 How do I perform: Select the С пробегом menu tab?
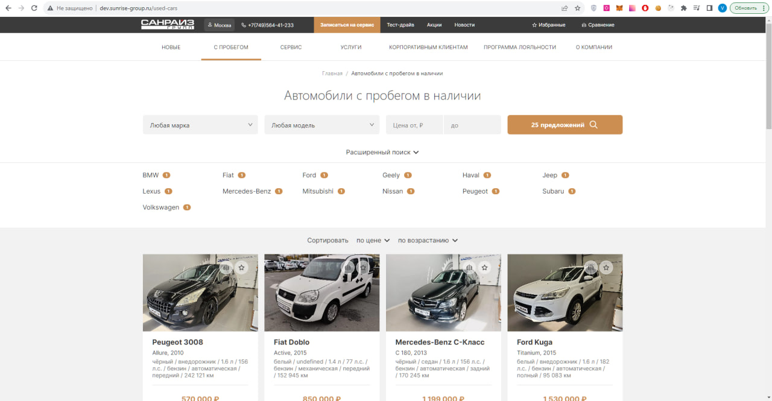tap(231, 47)
